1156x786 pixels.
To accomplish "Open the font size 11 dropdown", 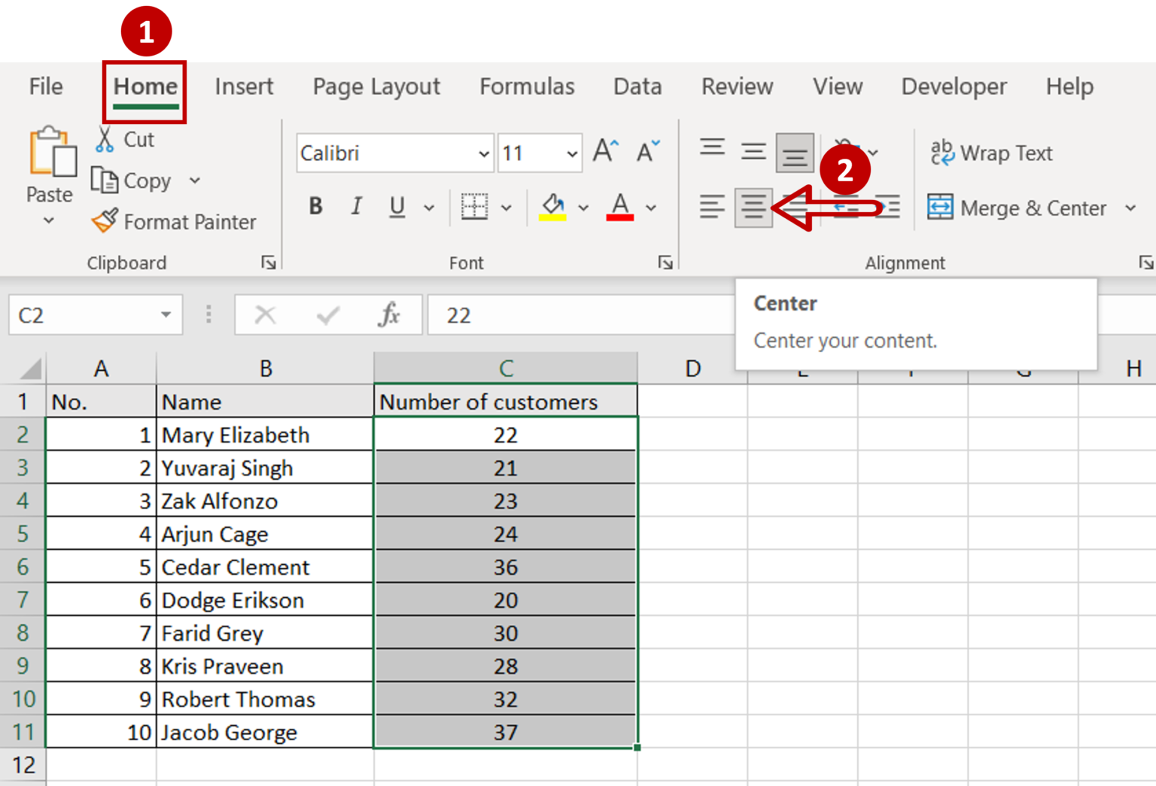I will coord(572,153).
